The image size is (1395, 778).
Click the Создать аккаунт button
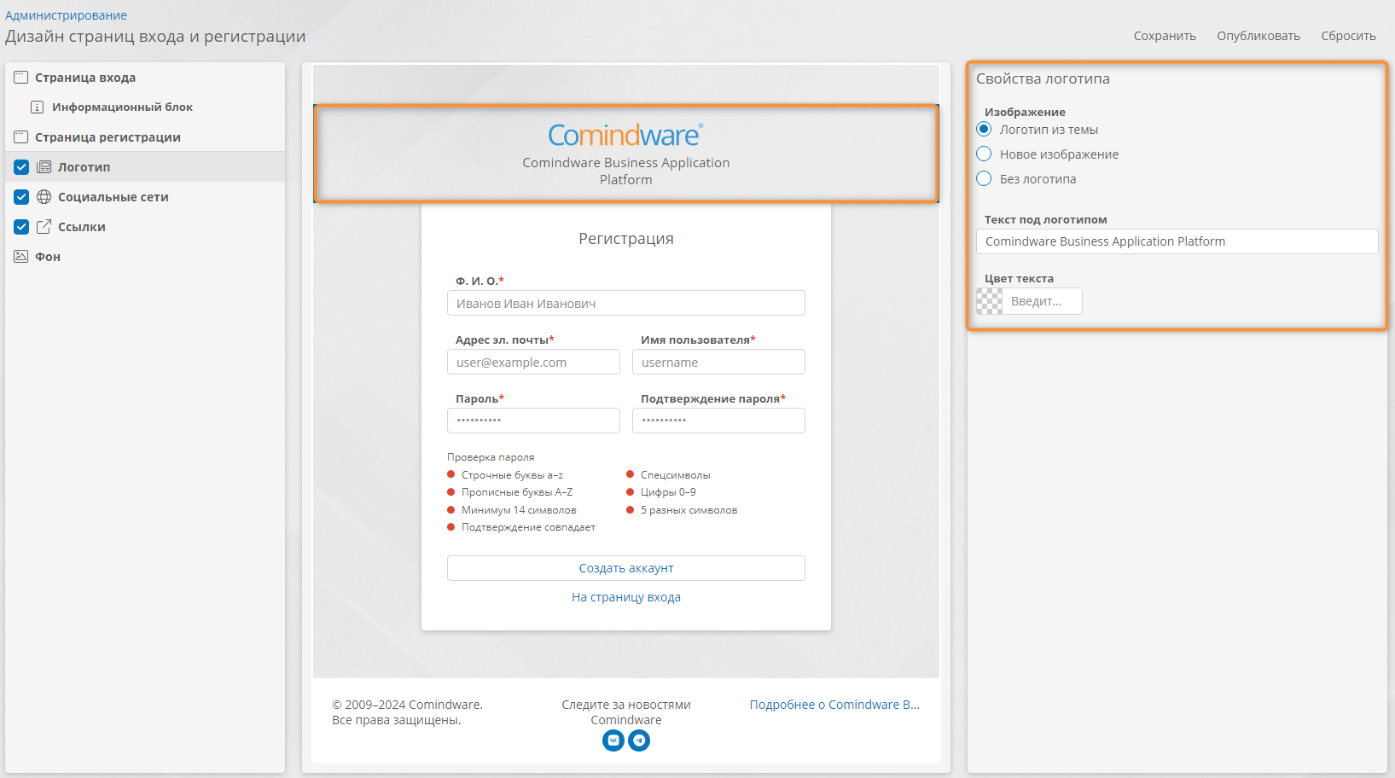[626, 568]
